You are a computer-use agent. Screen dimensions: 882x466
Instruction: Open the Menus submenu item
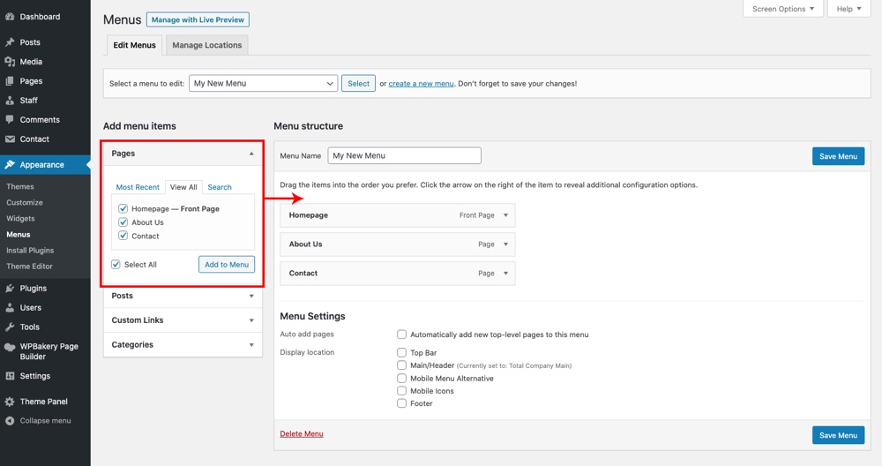(x=19, y=234)
